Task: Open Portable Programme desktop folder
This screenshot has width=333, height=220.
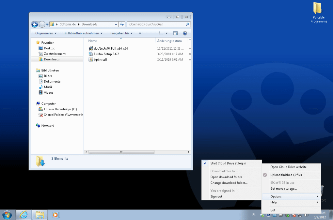Action: click(x=318, y=13)
